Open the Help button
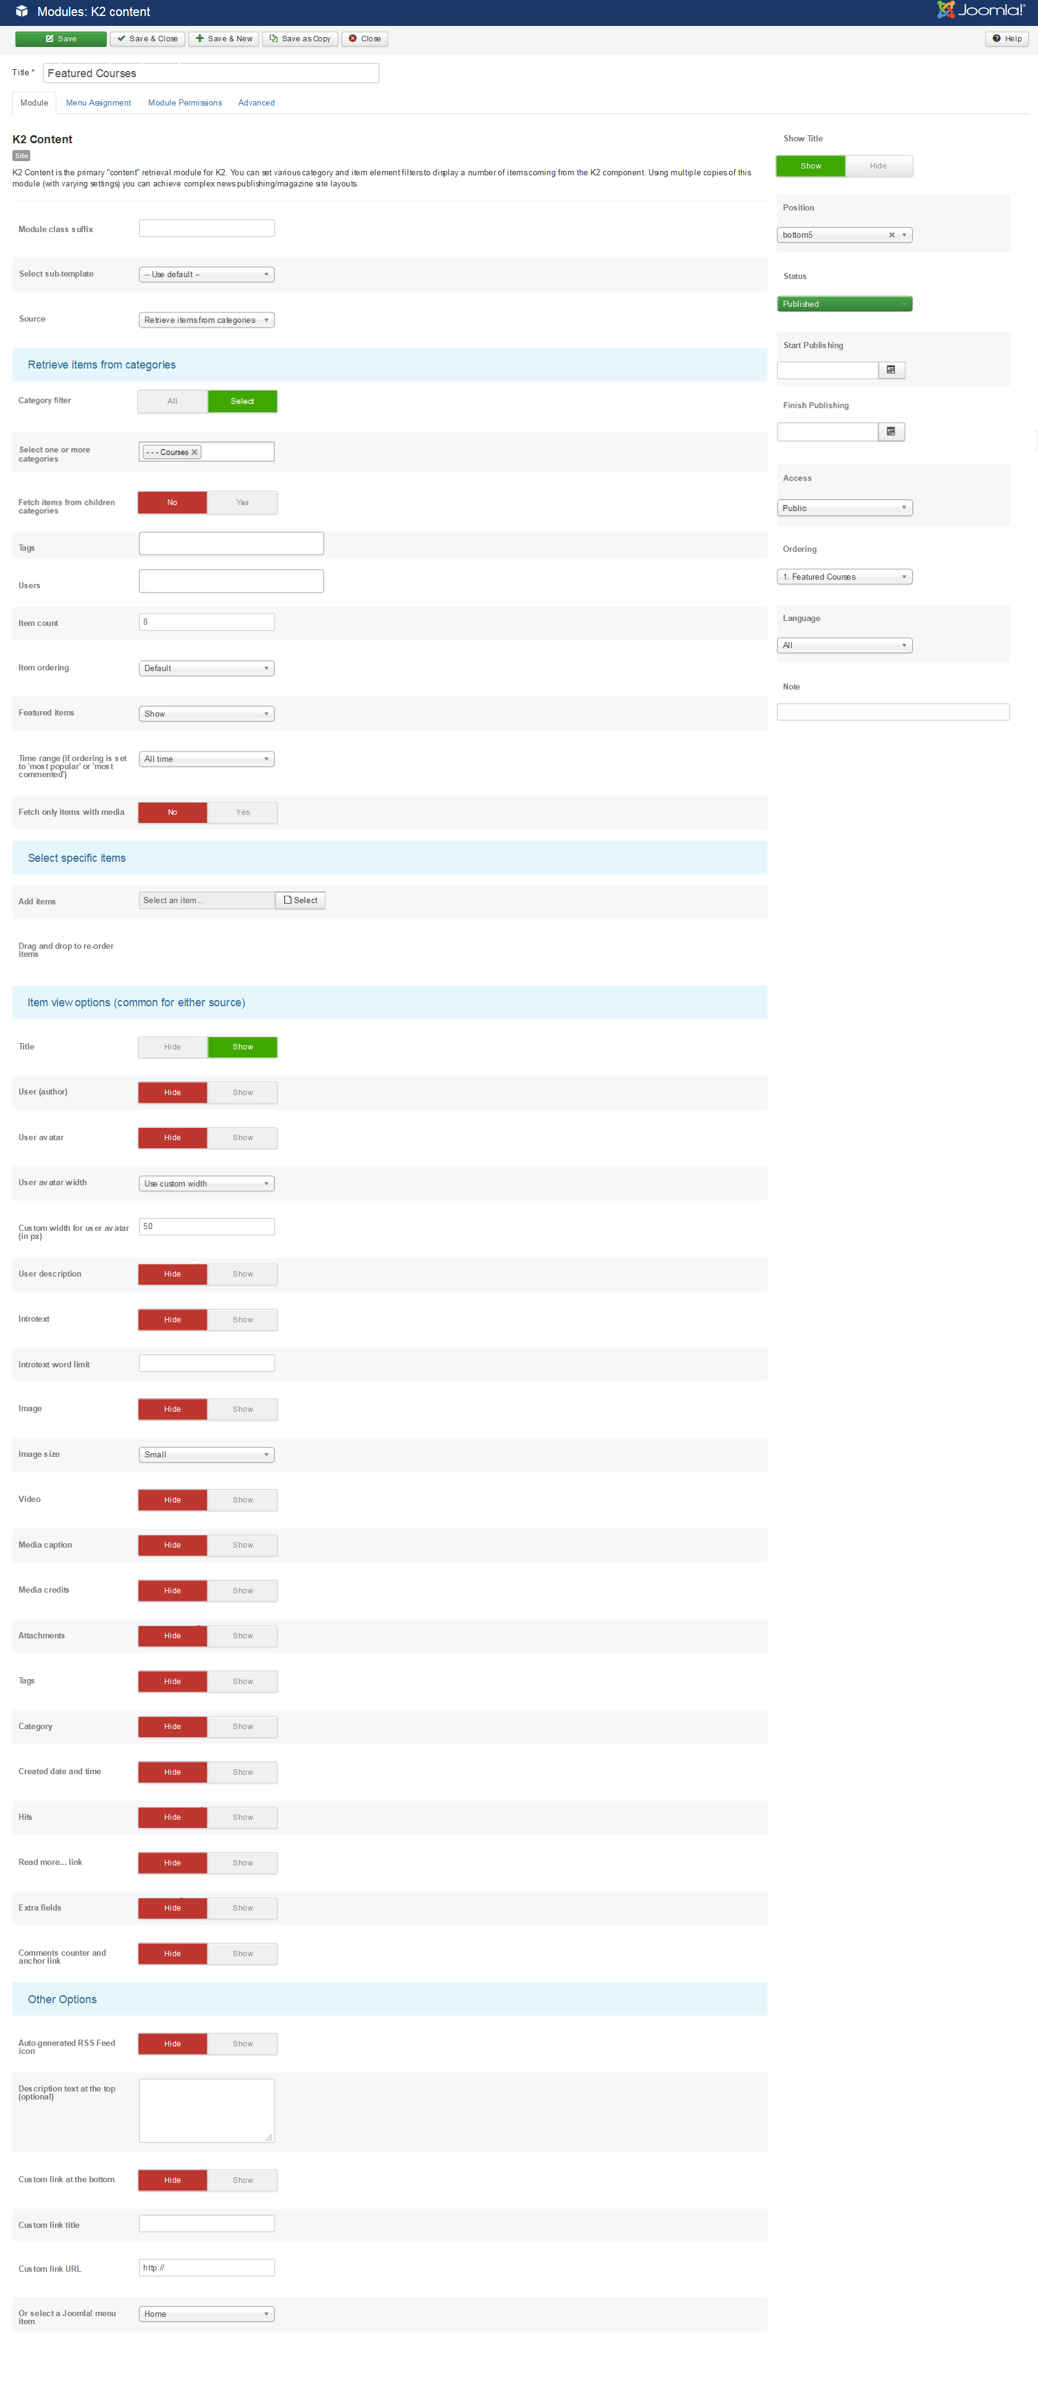1038x2381 pixels. point(1007,39)
